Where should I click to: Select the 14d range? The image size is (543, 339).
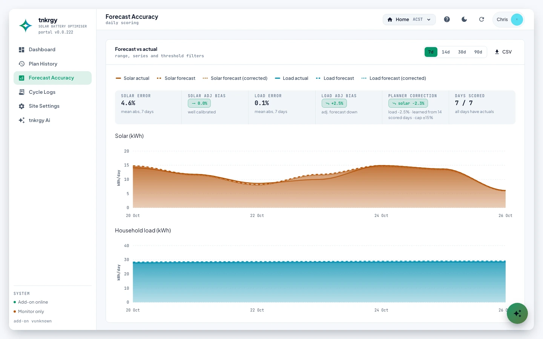coord(446,52)
